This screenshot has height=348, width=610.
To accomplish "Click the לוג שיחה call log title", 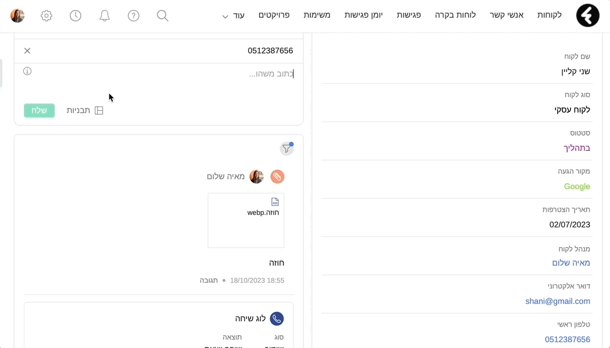I will pos(250,319).
